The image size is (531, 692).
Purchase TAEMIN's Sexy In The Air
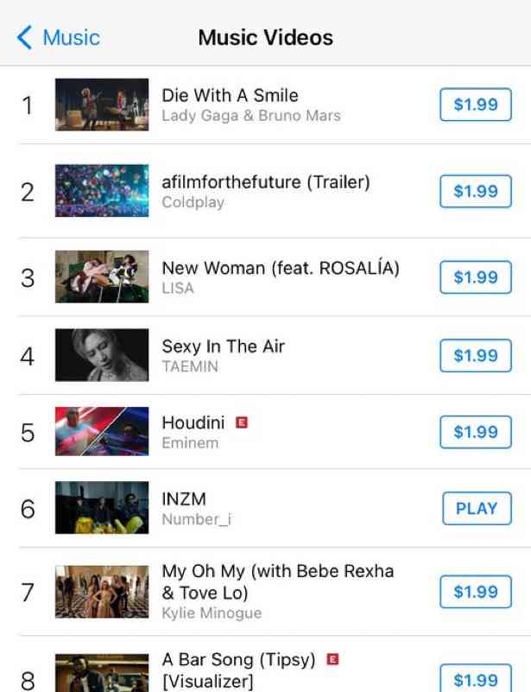(476, 355)
